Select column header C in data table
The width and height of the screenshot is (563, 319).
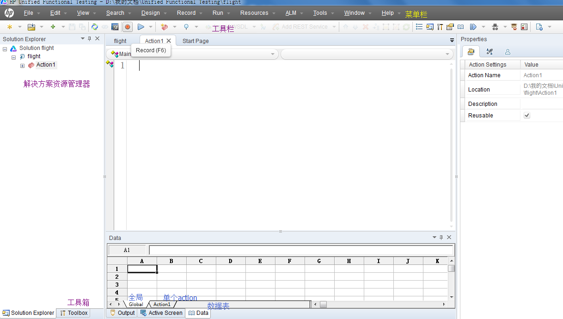pyautogui.click(x=201, y=261)
